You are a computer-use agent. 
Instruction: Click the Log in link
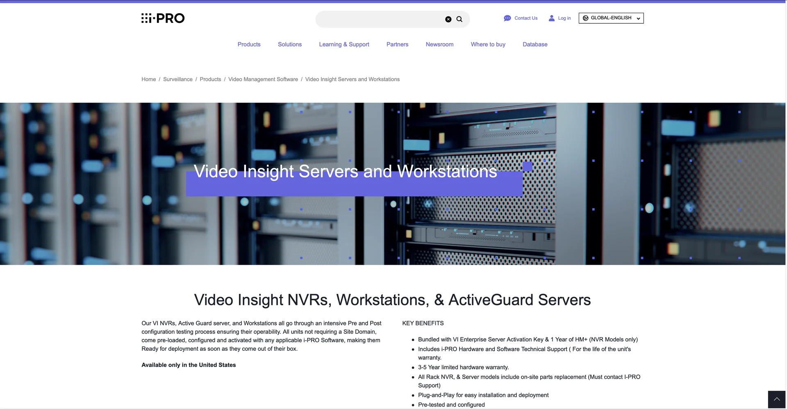tap(564, 18)
